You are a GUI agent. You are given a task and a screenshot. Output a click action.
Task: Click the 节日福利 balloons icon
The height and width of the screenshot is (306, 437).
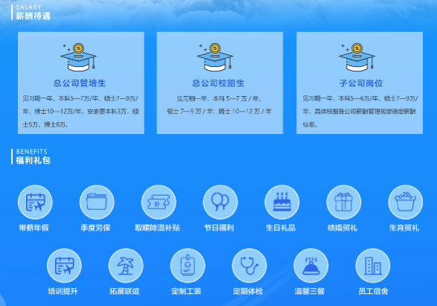point(220,203)
